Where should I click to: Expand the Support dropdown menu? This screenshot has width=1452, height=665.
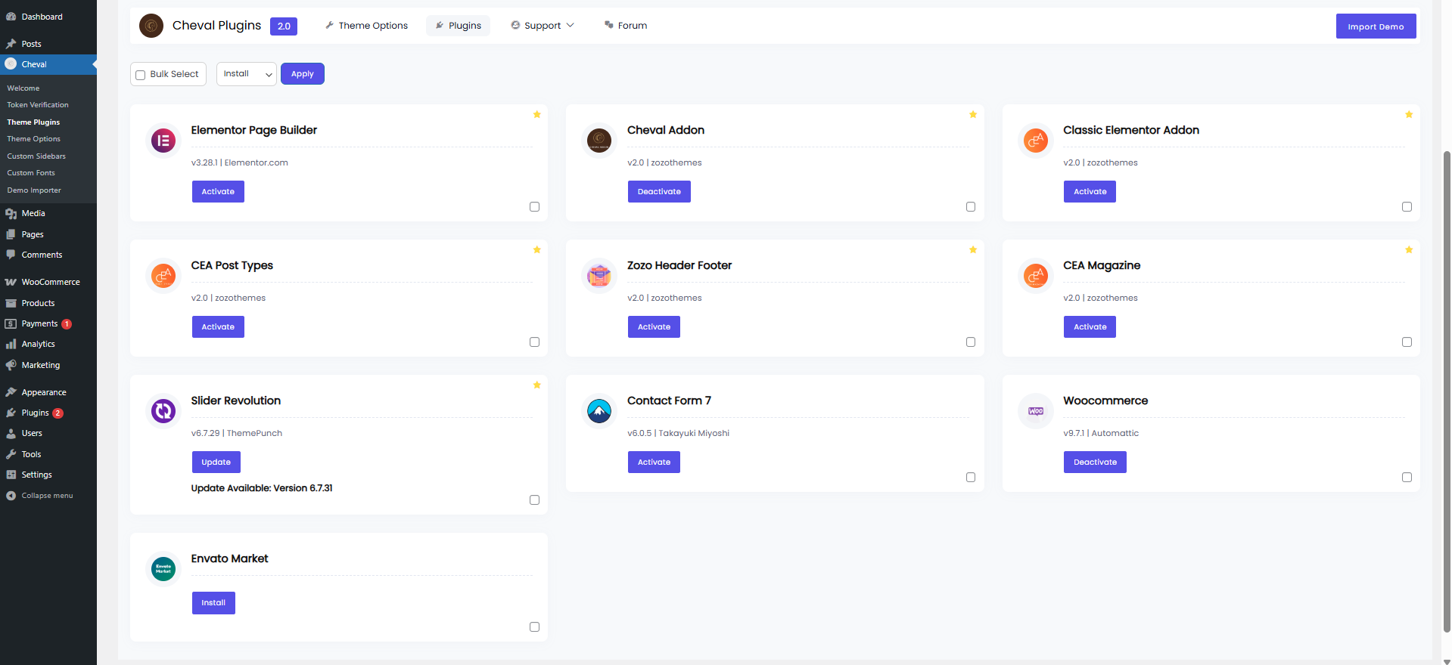[543, 26]
